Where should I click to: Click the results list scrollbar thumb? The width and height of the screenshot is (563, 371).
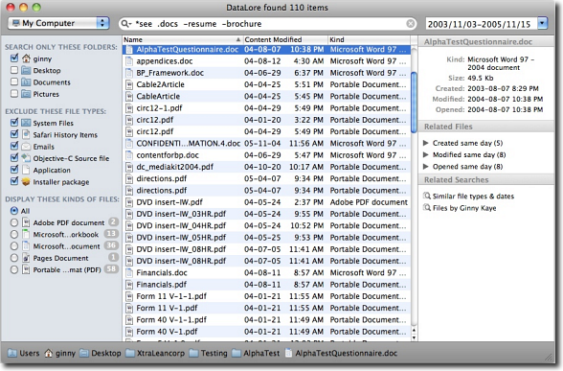(414, 103)
